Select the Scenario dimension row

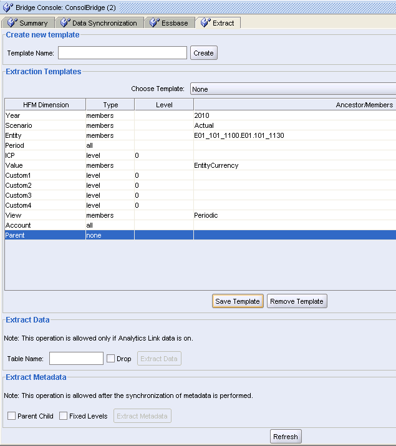click(200, 125)
